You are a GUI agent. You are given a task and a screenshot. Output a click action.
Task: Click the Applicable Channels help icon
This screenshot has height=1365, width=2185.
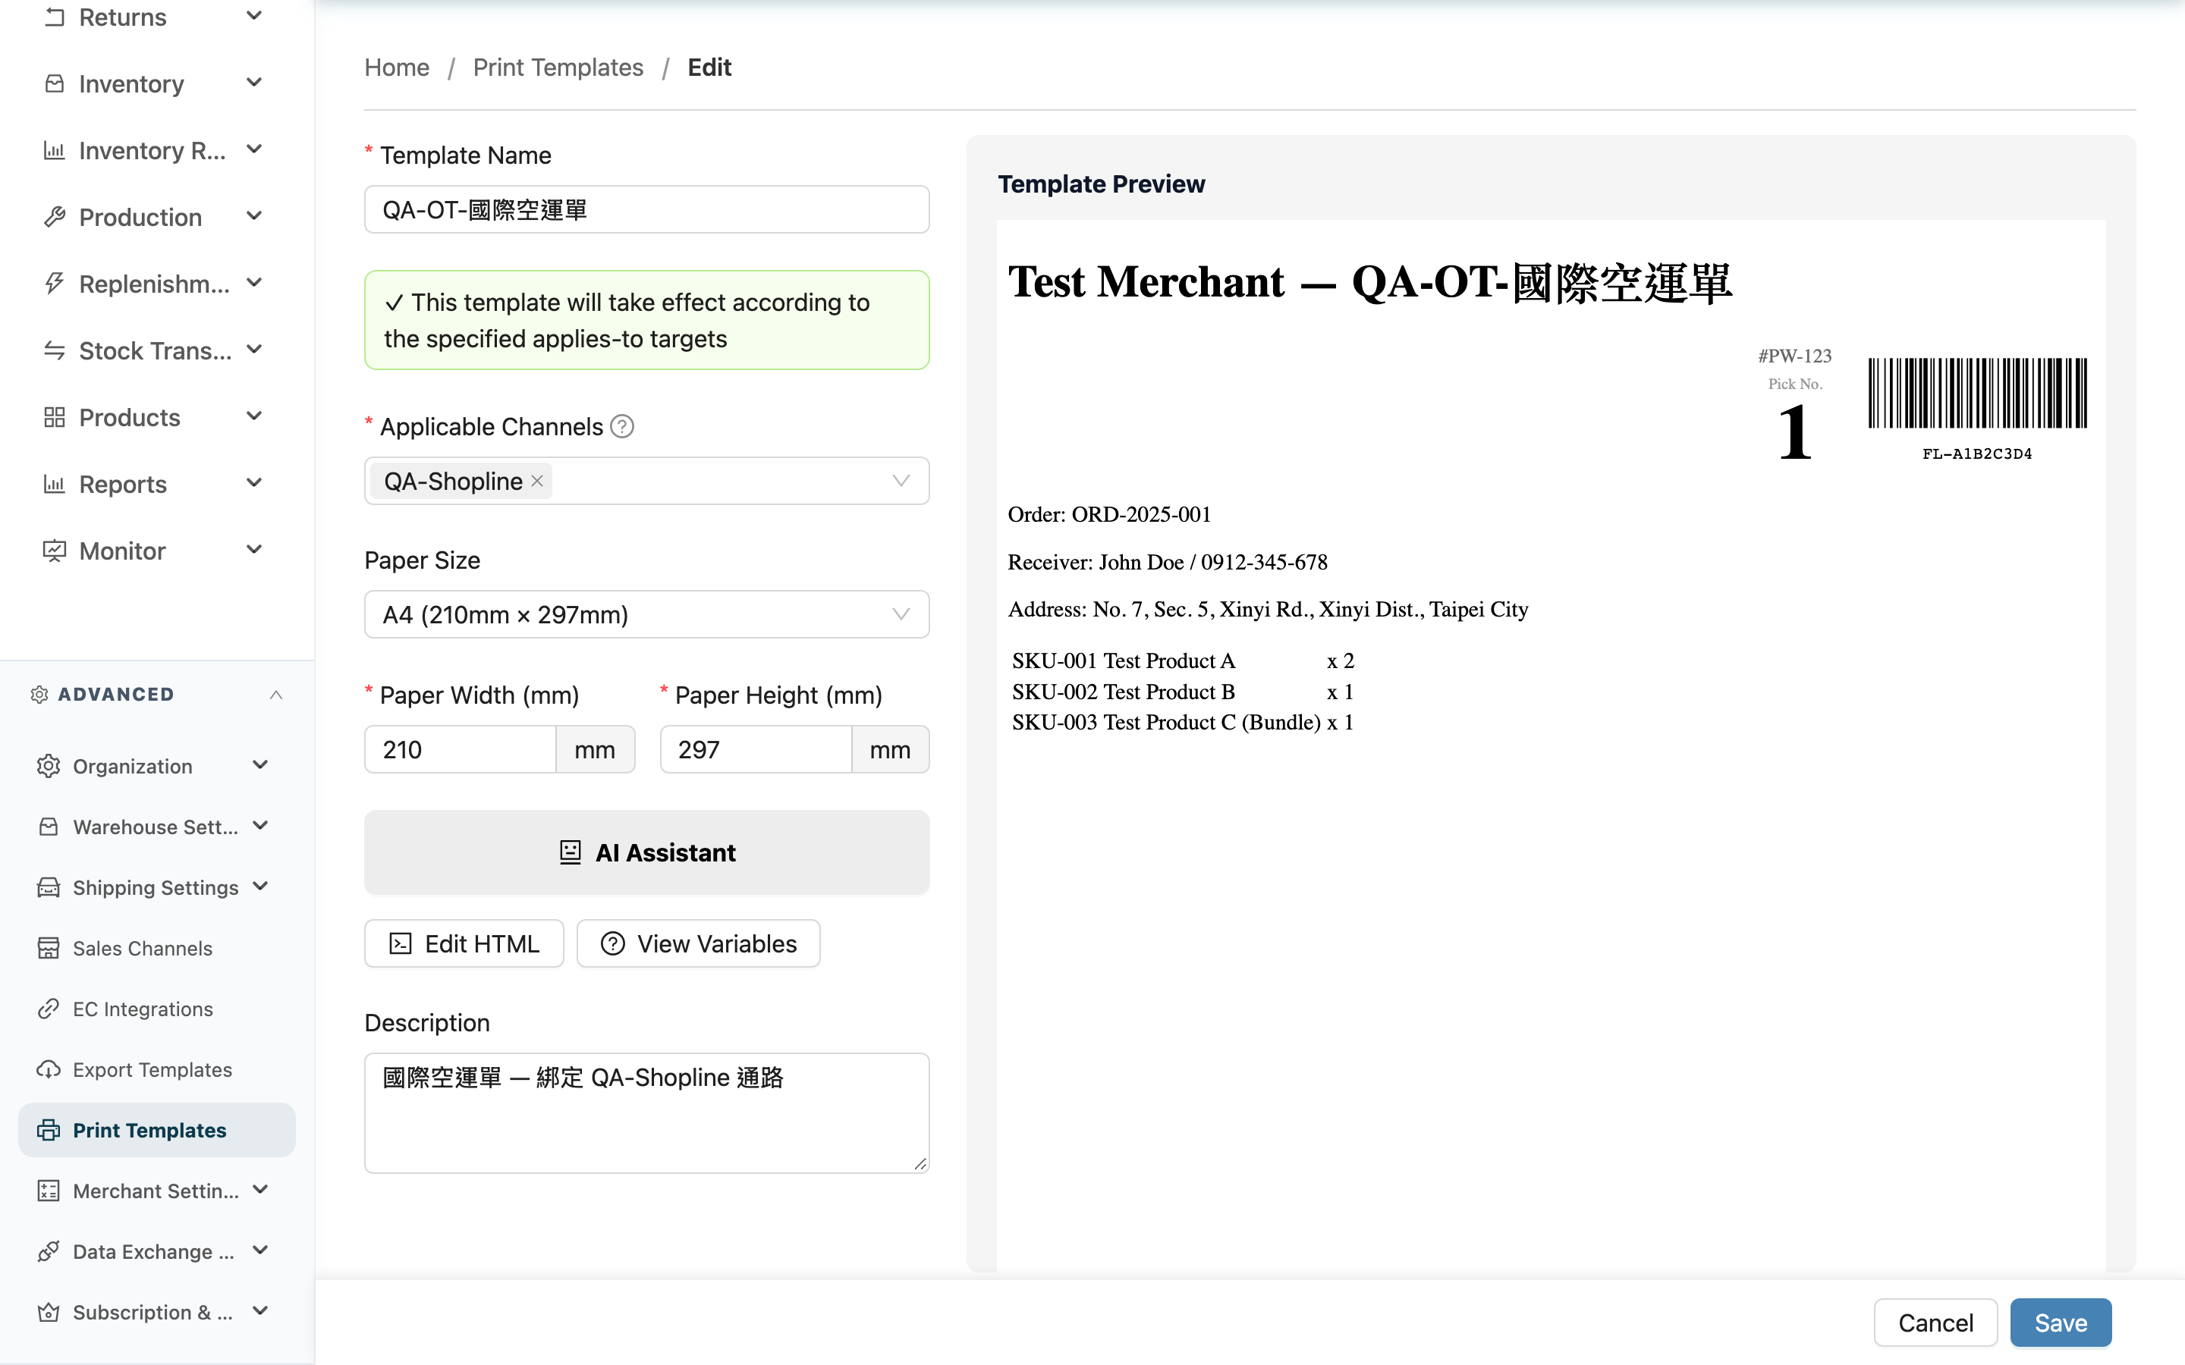[x=622, y=426]
